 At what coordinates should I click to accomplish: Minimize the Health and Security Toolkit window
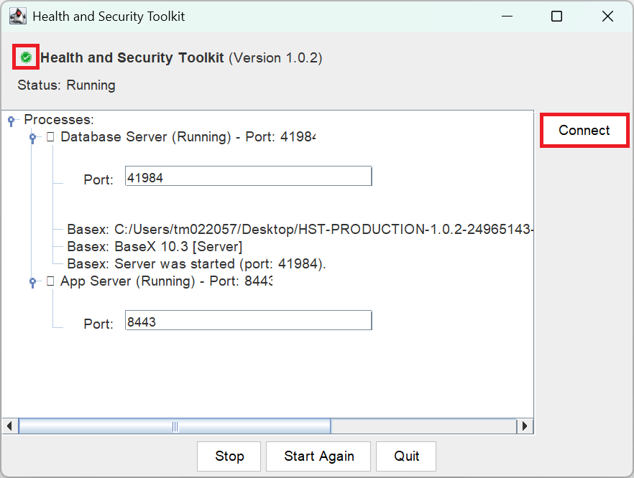(506, 17)
